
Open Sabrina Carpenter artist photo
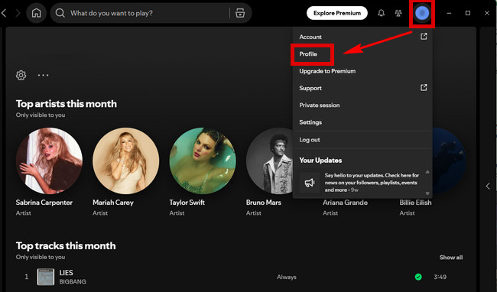tap(49, 161)
